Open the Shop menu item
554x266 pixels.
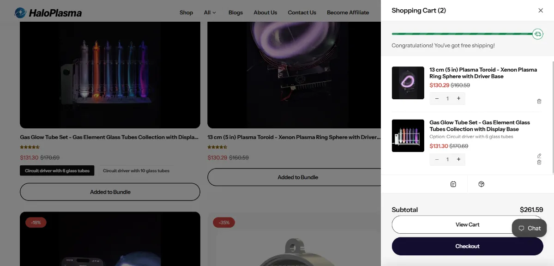coord(186,12)
